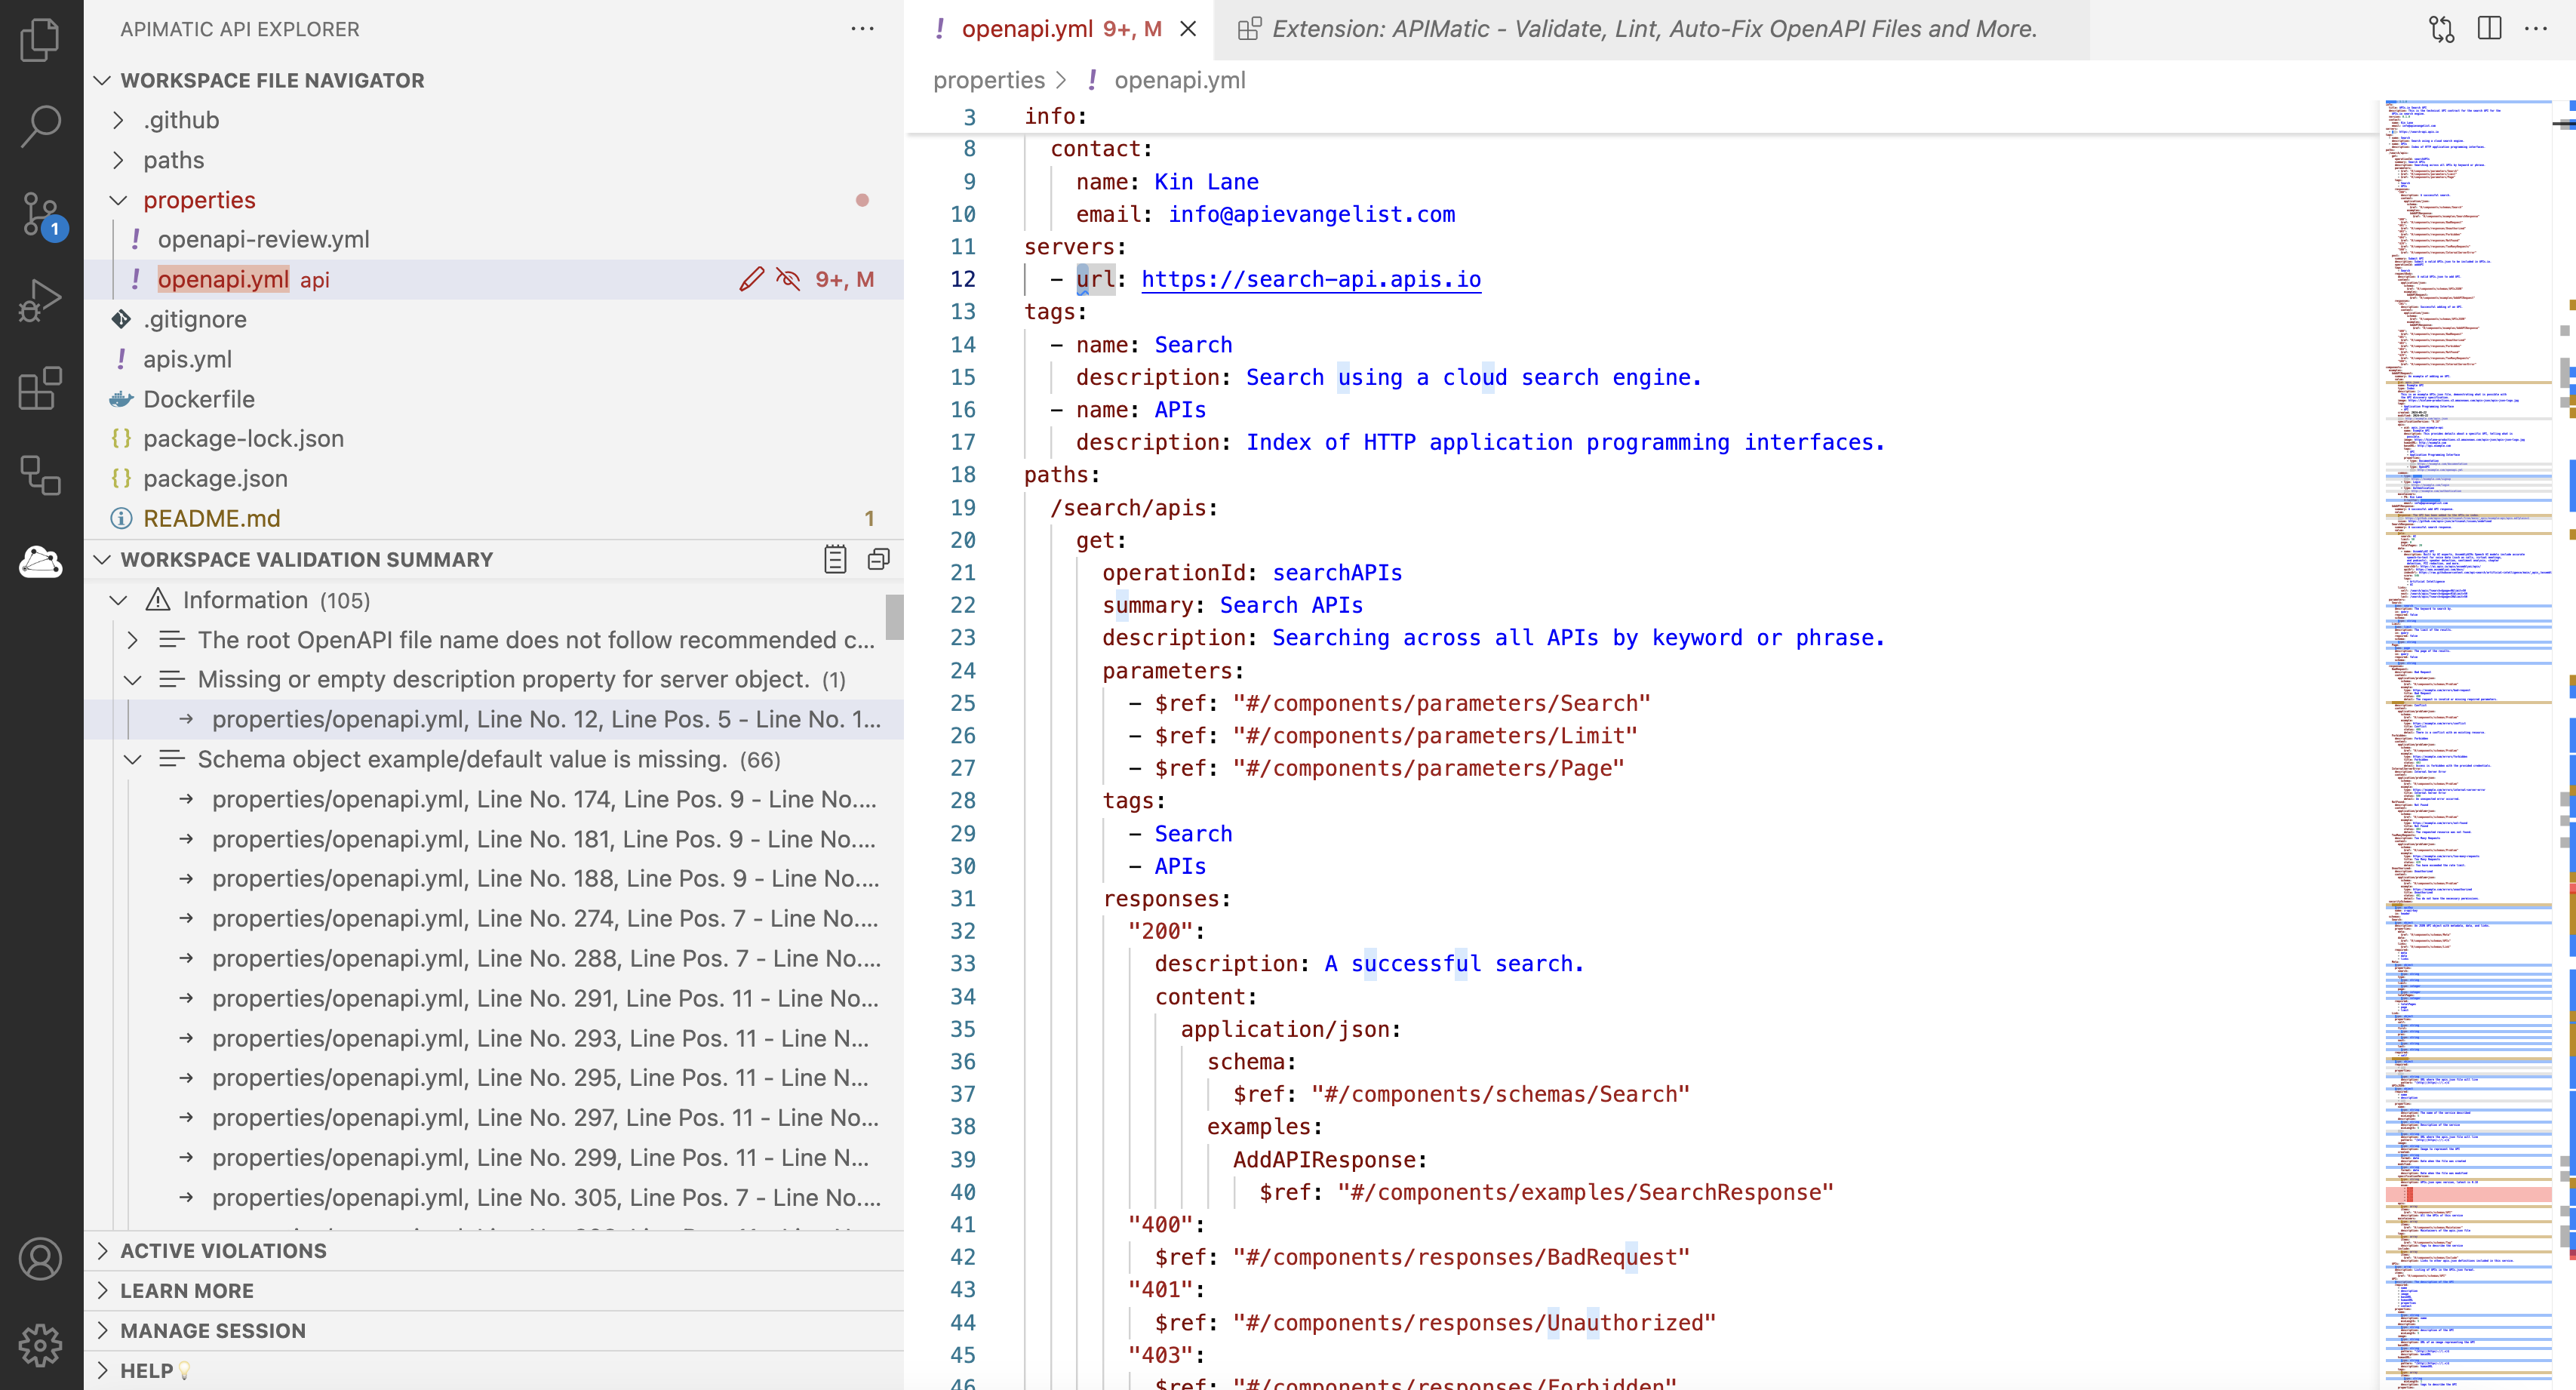Select the Search icon in activity bar
2576x1390 pixels.
40,125
